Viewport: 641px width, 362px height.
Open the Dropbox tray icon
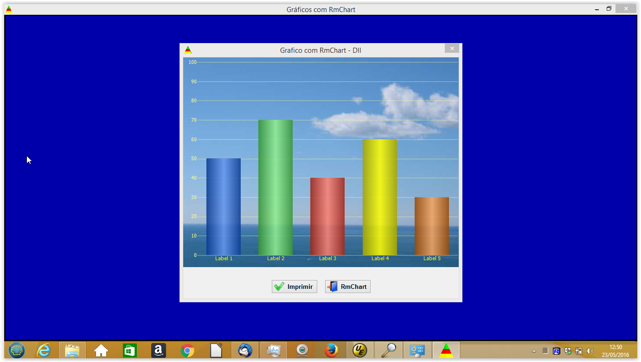[568, 351]
